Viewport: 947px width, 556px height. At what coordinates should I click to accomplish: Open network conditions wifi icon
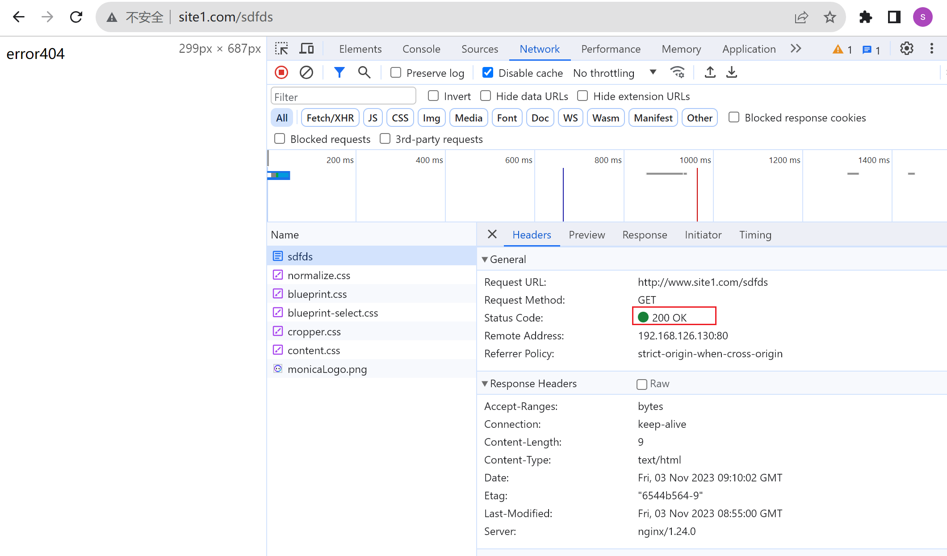(677, 72)
